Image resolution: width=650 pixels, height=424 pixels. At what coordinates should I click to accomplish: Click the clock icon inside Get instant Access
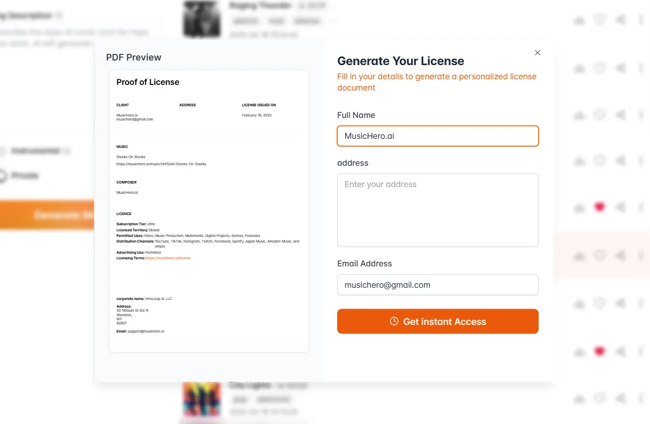[394, 321]
